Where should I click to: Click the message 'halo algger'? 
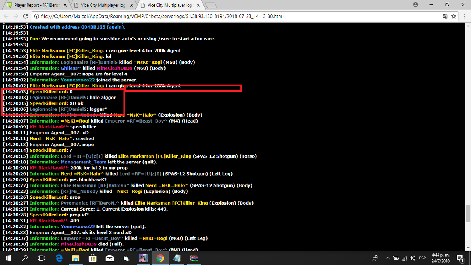[103, 98]
